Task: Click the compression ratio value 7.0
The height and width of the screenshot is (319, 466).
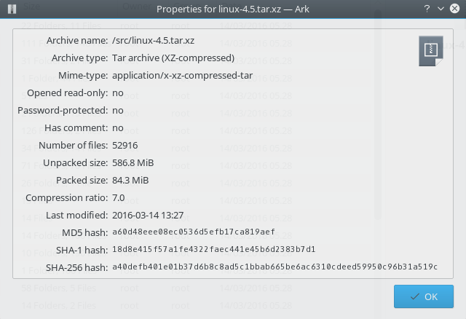Action: (x=119, y=197)
